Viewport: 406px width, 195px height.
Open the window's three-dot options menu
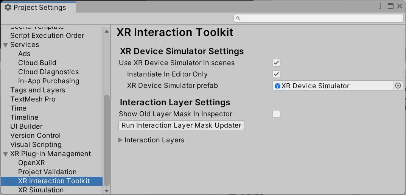click(x=381, y=6)
